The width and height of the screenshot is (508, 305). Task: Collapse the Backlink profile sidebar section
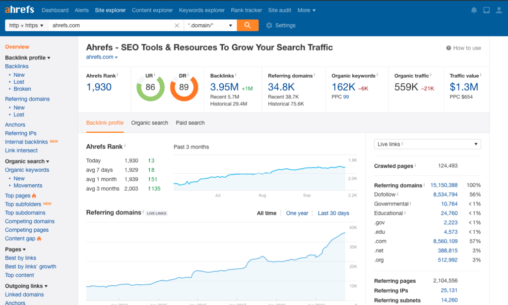[28, 58]
